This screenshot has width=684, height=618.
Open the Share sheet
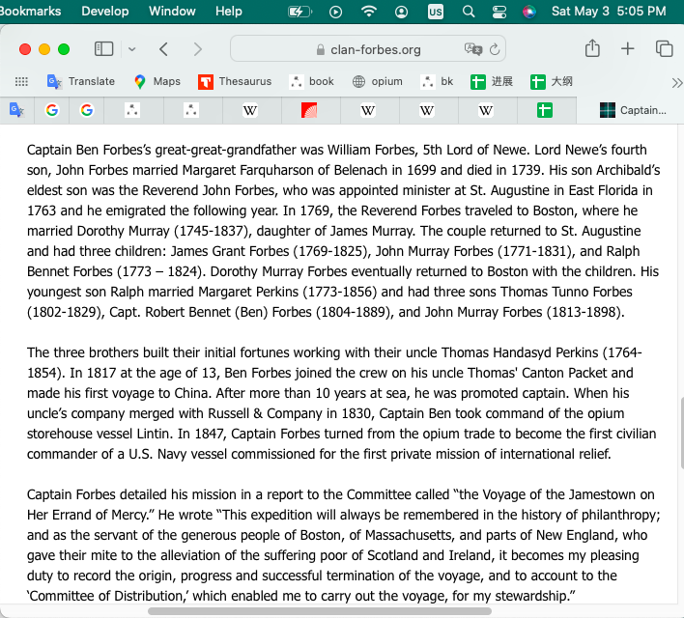592,49
